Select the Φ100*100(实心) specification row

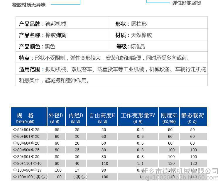[30, 177]
